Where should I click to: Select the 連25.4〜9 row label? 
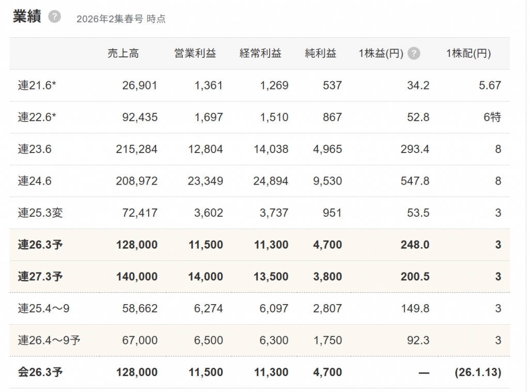pyautogui.click(x=44, y=309)
